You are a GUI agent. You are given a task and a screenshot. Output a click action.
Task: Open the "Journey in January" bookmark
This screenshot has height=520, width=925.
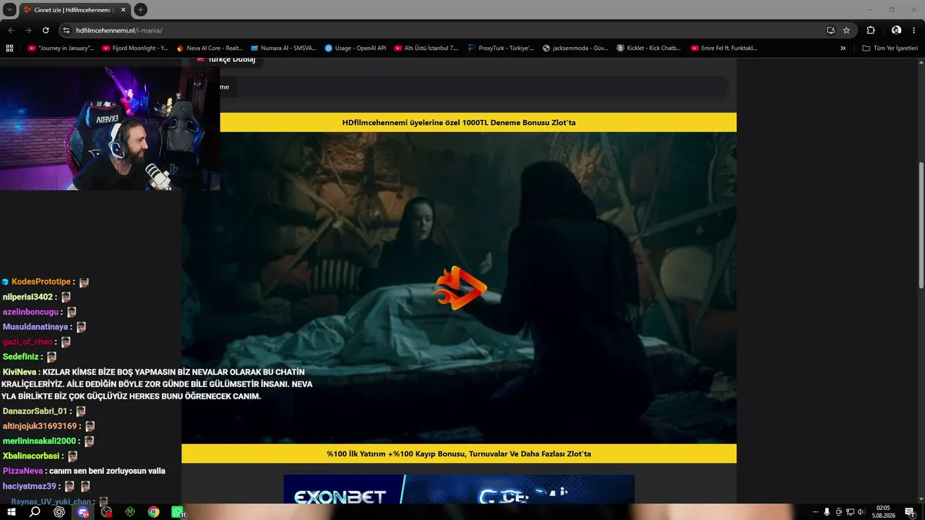pos(61,48)
